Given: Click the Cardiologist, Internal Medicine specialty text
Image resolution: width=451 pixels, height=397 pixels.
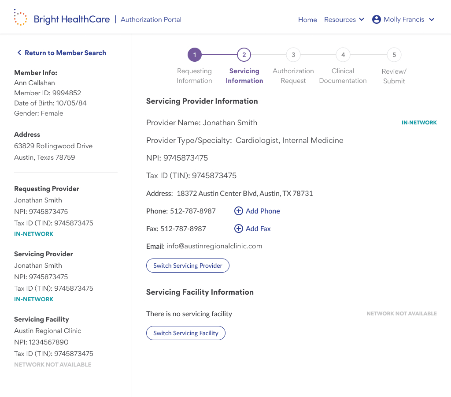Looking at the screenshot, I should (289, 140).
